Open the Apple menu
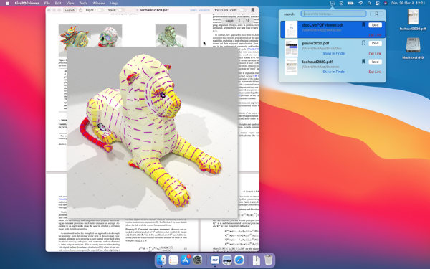This screenshot has width=430, height=269. pos(7,4)
